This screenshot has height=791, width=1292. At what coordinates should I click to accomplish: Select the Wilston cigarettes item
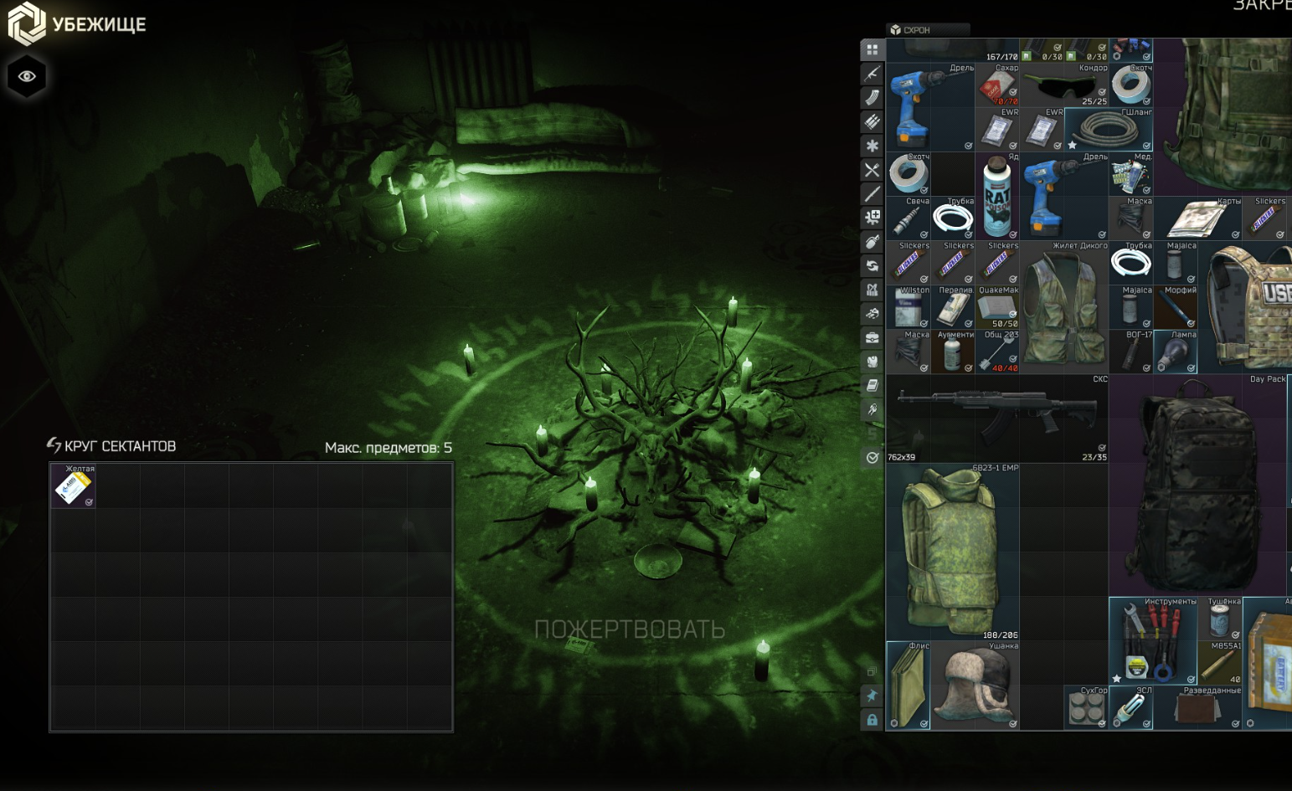coord(909,306)
